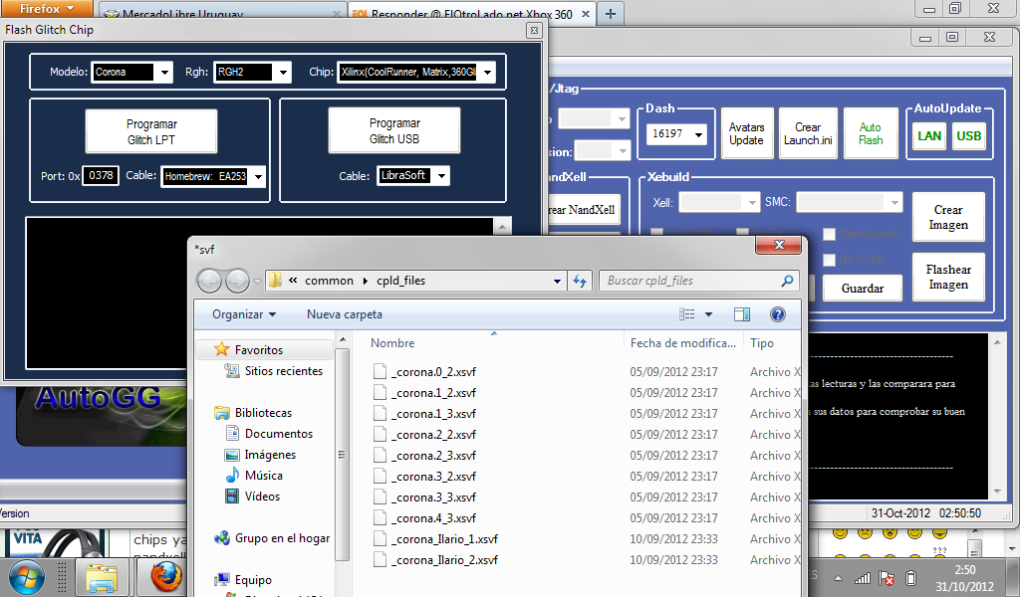1020x597 pixels.
Task: Open Windows Explorer from the taskbar
Action: tap(103, 577)
